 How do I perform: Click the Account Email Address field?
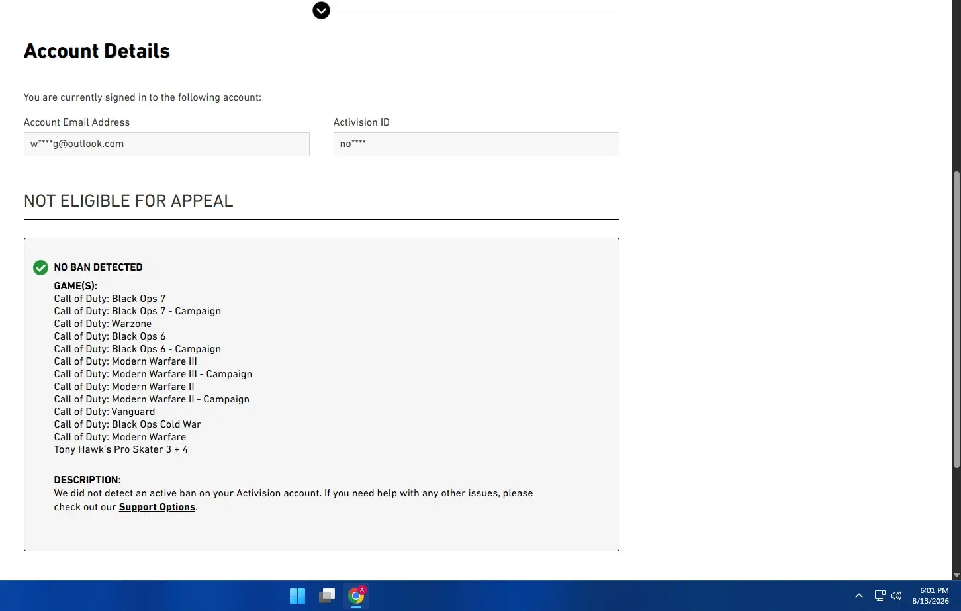click(167, 144)
